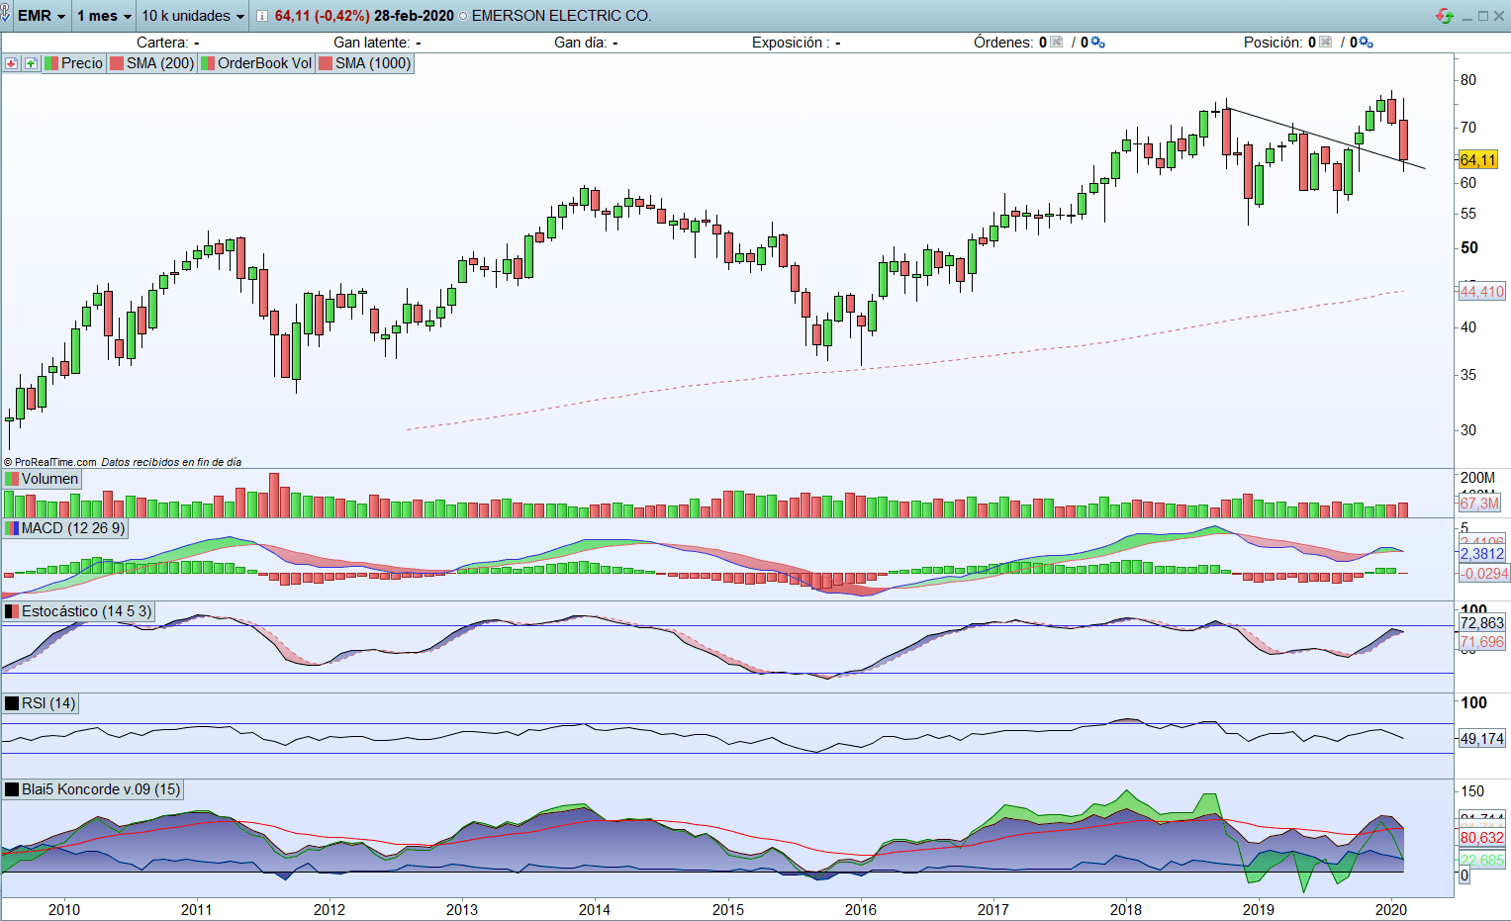
Task: Click the MACD histogram value -0,0294
Action: (x=1484, y=574)
